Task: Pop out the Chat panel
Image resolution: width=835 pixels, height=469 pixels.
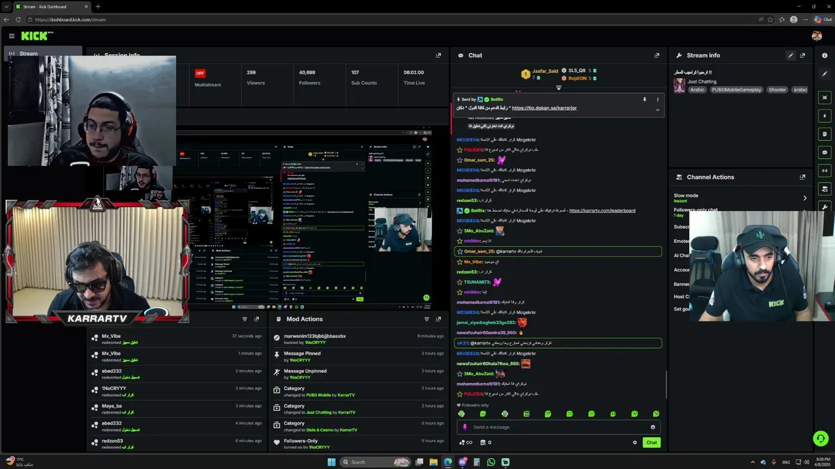Action: [x=657, y=55]
